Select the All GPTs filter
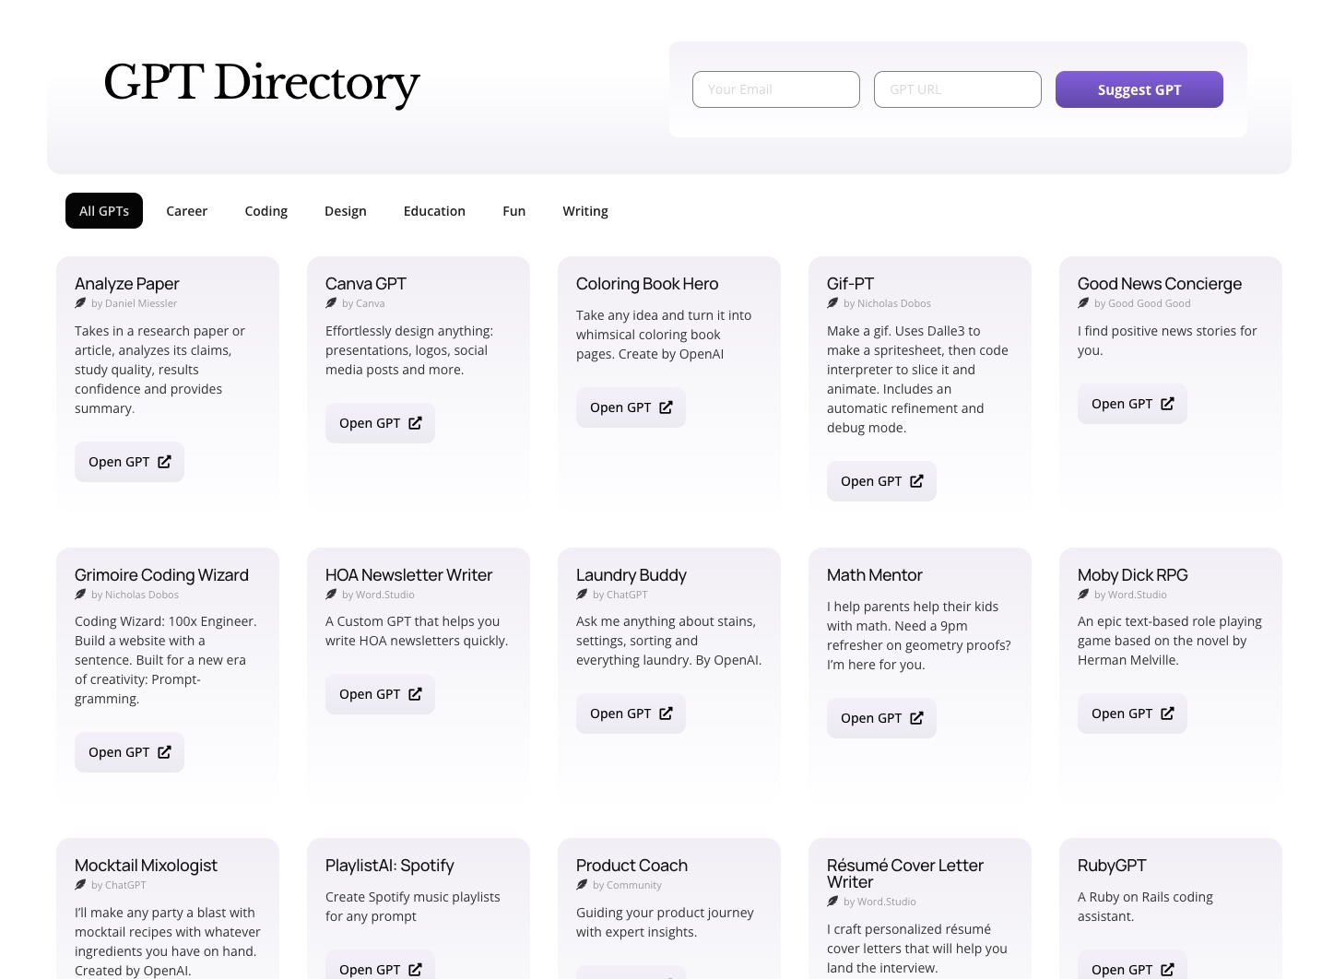 coord(103,210)
